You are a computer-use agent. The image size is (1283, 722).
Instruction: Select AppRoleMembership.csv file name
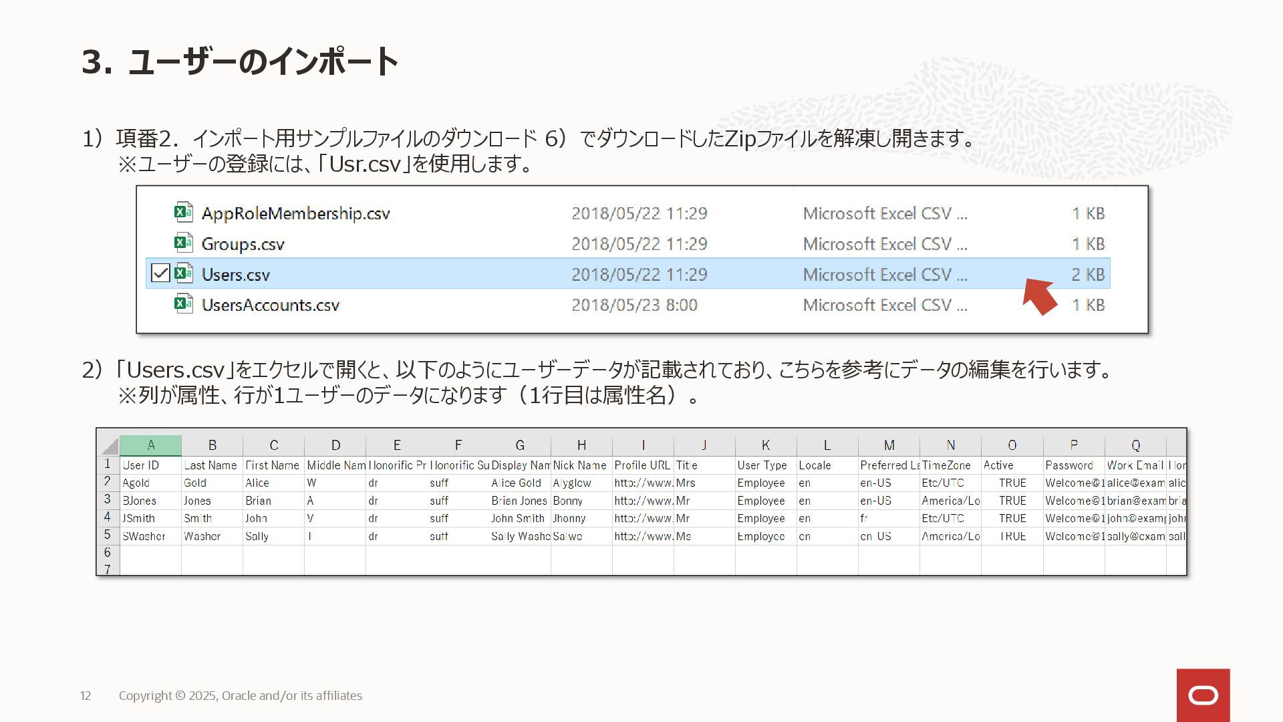[x=296, y=213]
